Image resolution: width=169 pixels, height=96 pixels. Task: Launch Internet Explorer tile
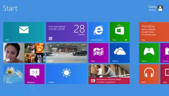98,32
